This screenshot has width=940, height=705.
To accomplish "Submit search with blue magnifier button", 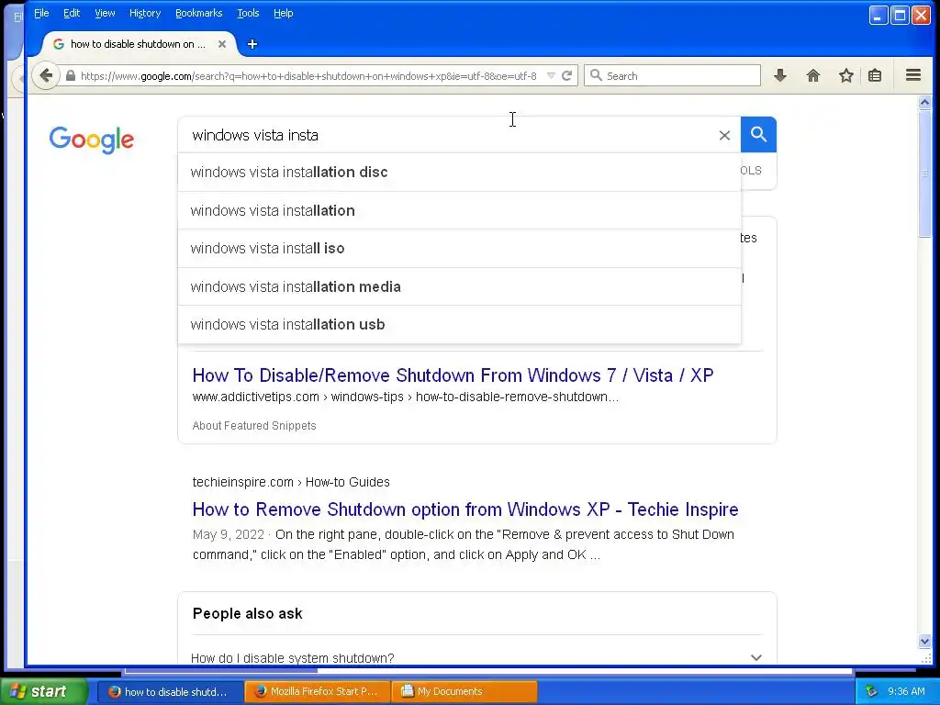I will pyautogui.click(x=758, y=134).
